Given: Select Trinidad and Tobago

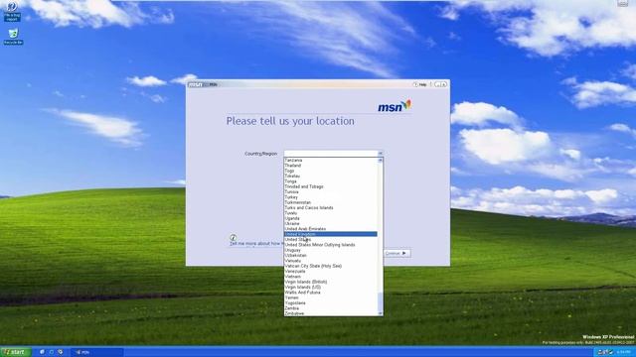Looking at the screenshot, I should point(331,186).
